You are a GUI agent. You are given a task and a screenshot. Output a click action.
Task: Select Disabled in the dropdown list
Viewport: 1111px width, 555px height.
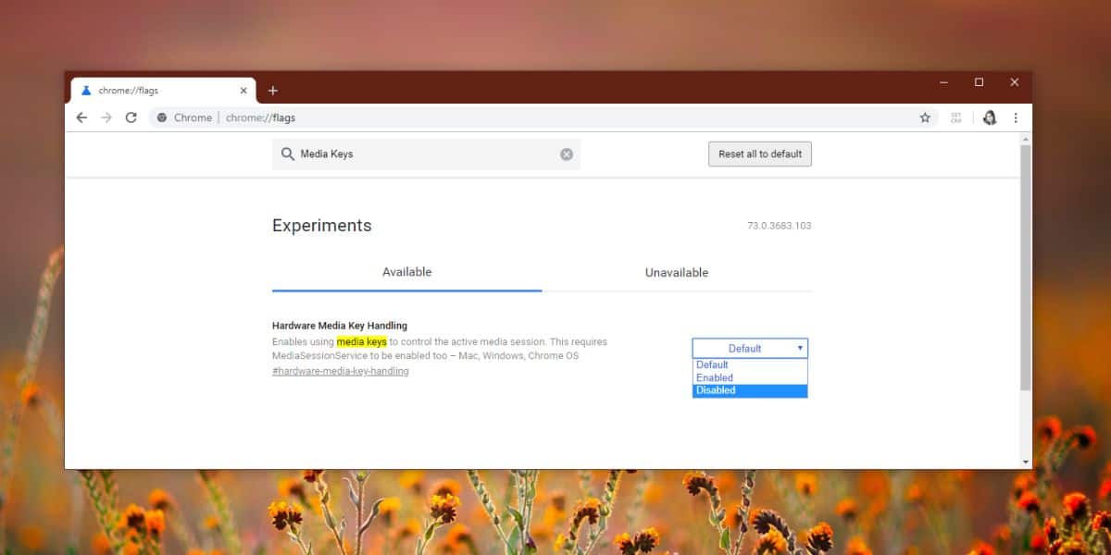pyautogui.click(x=750, y=390)
